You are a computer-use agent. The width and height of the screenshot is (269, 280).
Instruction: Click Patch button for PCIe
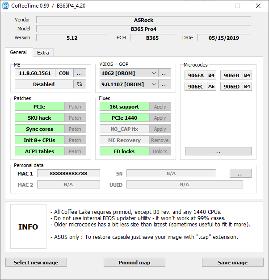coord(75,107)
